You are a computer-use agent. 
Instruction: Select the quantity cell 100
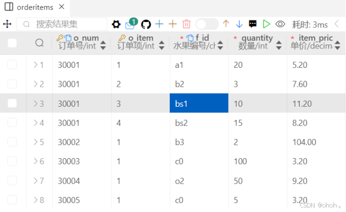click(x=258, y=161)
